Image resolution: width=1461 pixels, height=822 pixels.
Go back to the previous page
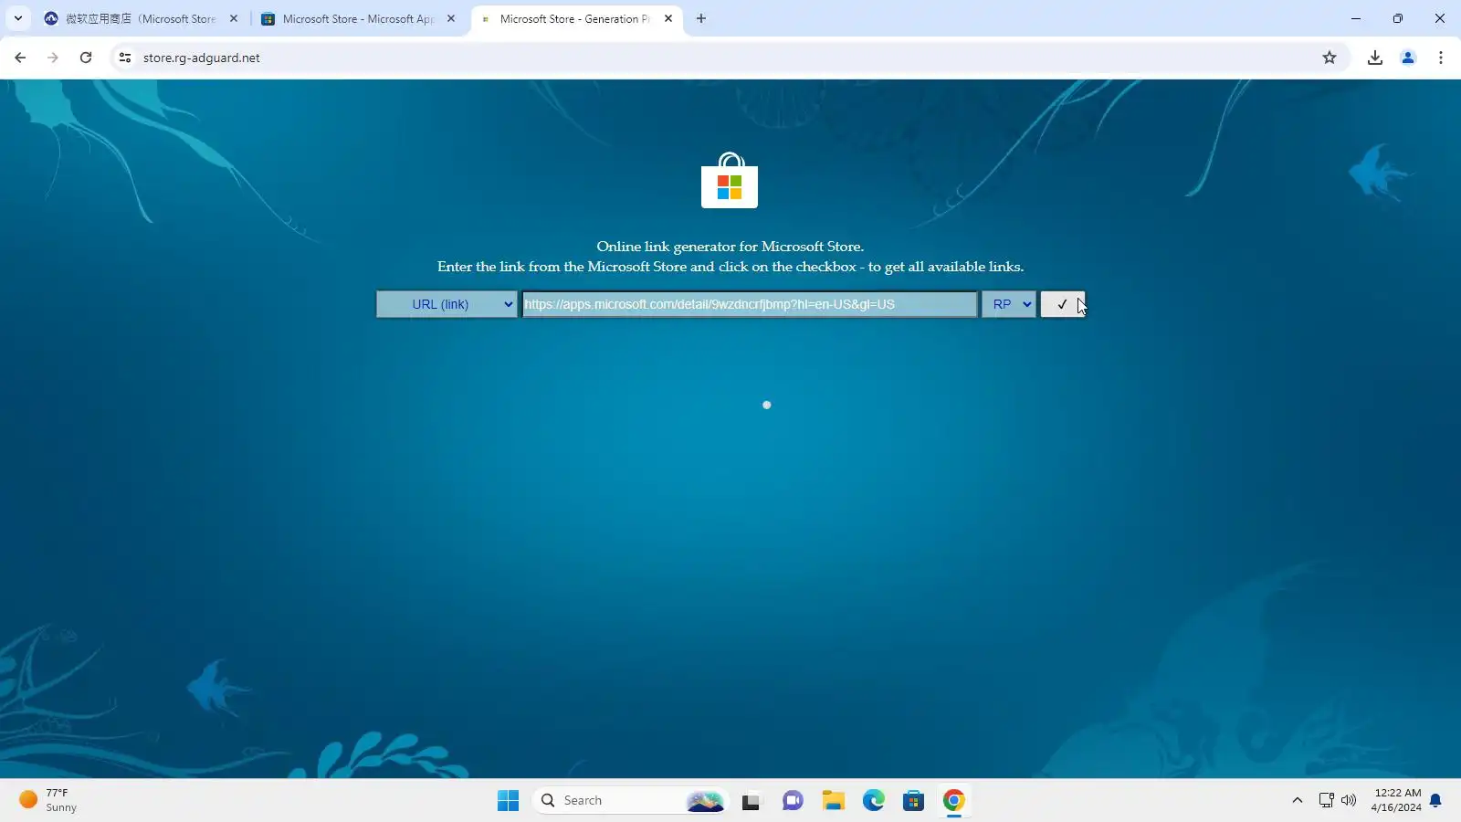(x=20, y=58)
